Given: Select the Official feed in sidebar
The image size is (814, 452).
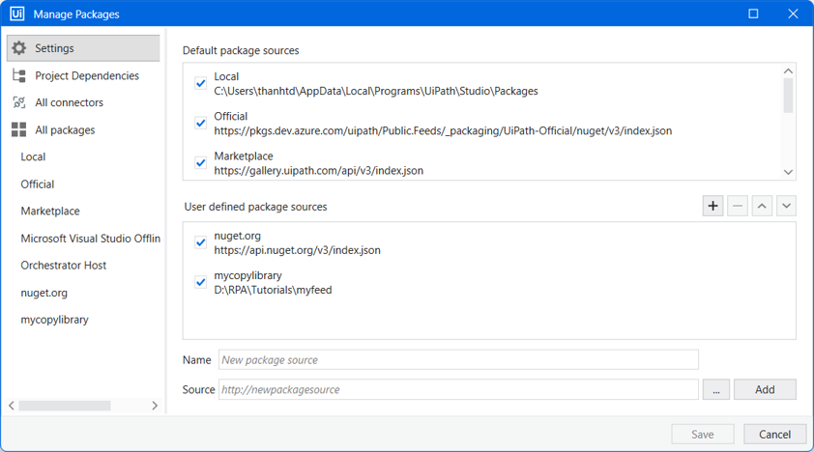Looking at the screenshot, I should [38, 184].
